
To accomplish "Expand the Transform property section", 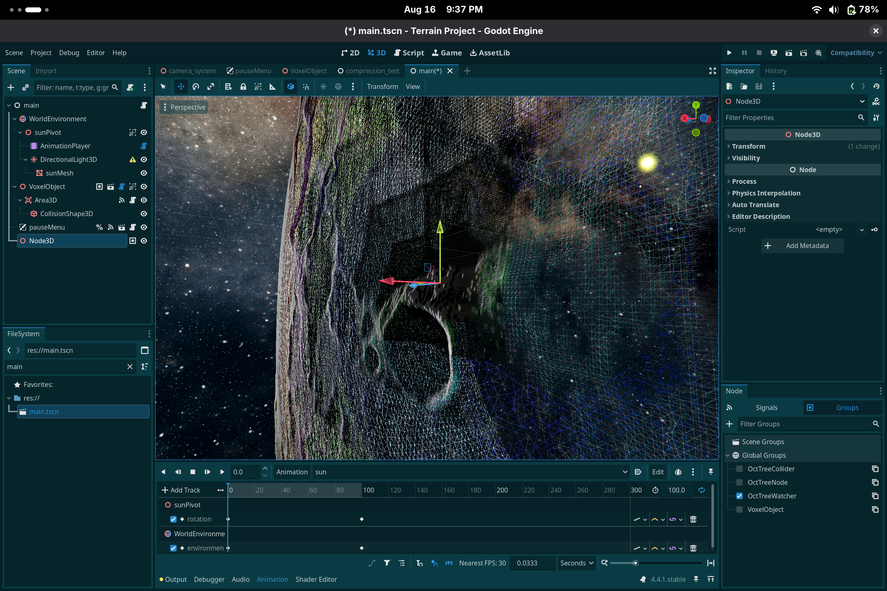I will pos(748,146).
